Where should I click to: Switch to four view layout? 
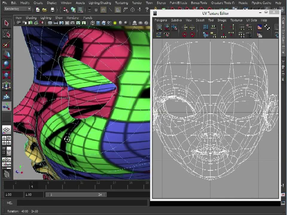[6, 140]
